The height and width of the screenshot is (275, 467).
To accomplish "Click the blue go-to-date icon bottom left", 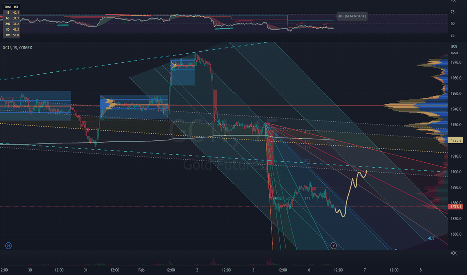I will click(8, 246).
